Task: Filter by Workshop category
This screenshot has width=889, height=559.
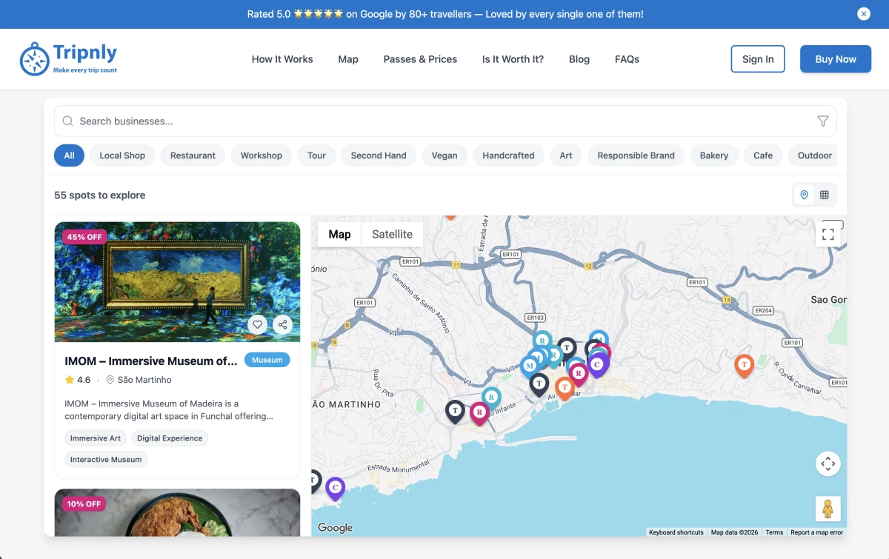Action: tap(262, 155)
